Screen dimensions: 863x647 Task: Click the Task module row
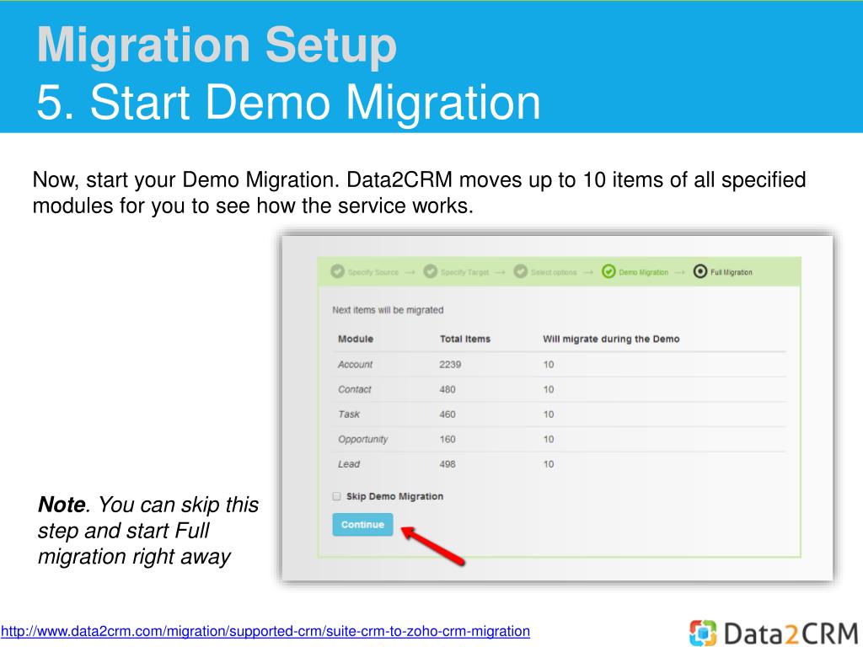coord(560,414)
